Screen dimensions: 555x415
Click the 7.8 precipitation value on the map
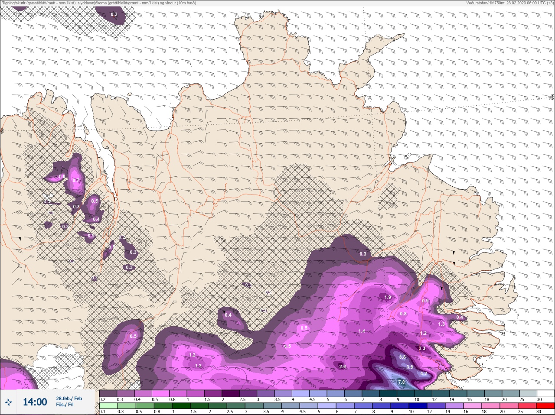(x=402, y=382)
